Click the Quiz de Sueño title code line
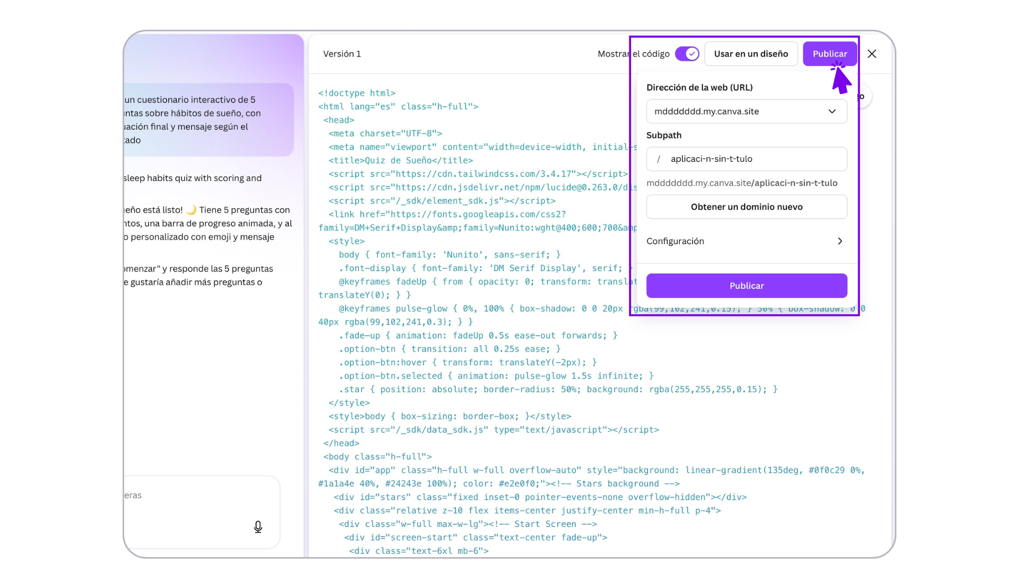Viewport: 1019px width, 573px height. (x=400, y=160)
